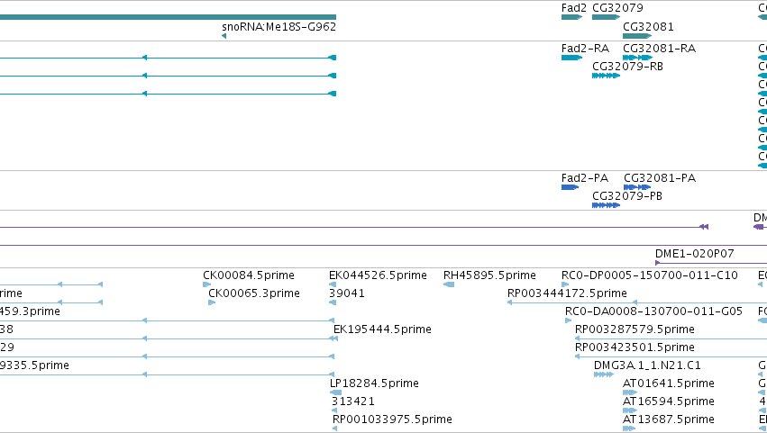Click the CG32081-RA transcript glyph
The width and height of the screenshot is (767, 433).
coord(637,58)
